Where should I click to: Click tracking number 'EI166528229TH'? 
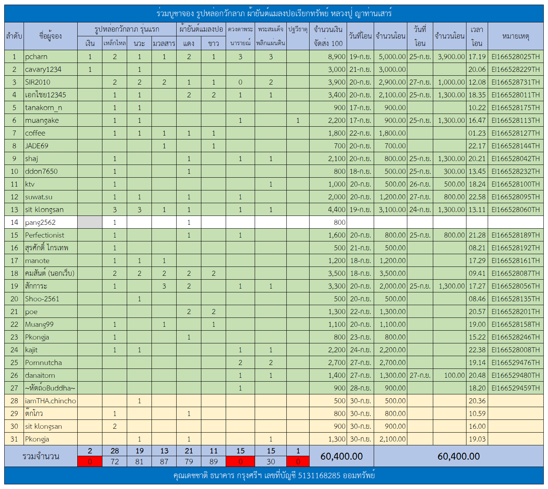[516, 70]
